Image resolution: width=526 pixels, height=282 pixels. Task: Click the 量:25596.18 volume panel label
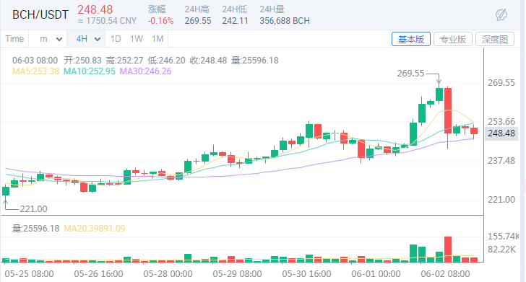click(x=35, y=229)
